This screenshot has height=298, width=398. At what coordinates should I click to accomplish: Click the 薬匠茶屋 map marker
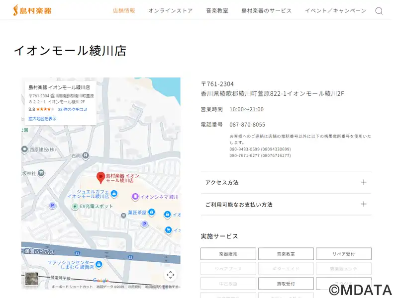pos(152,213)
